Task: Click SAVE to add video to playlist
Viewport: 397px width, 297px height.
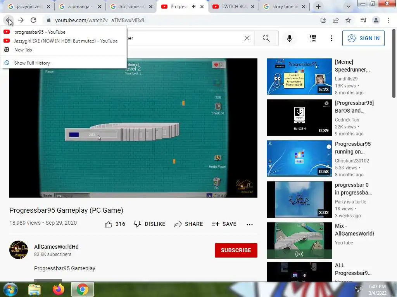Action: click(224, 224)
